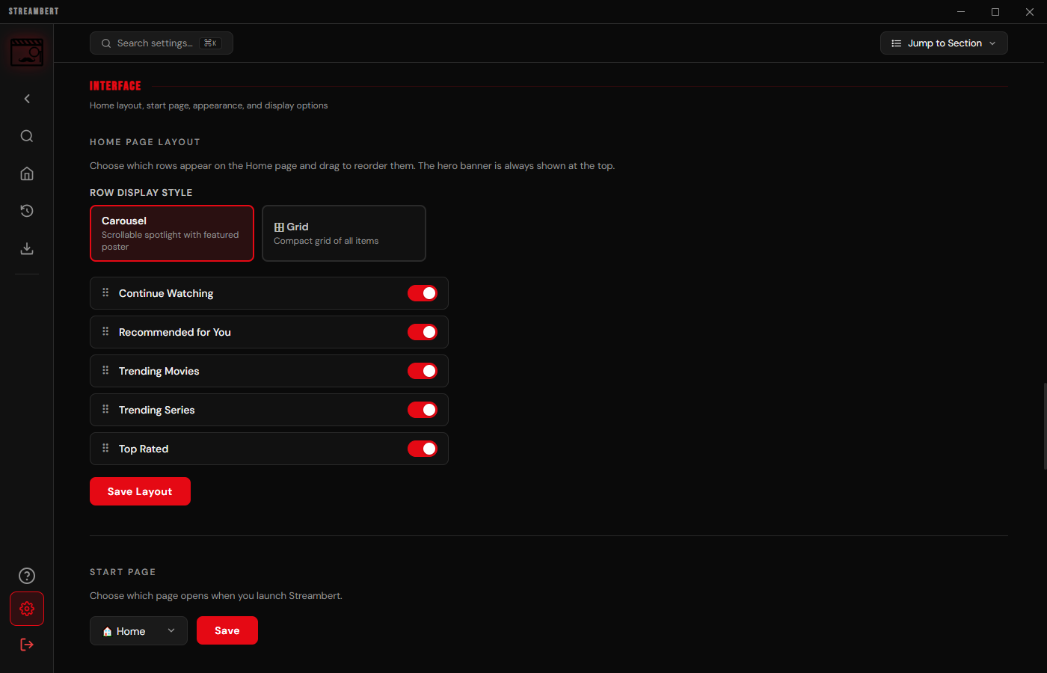Click the settings gear icon
Image resolution: width=1047 pixels, height=673 pixels.
click(27, 609)
